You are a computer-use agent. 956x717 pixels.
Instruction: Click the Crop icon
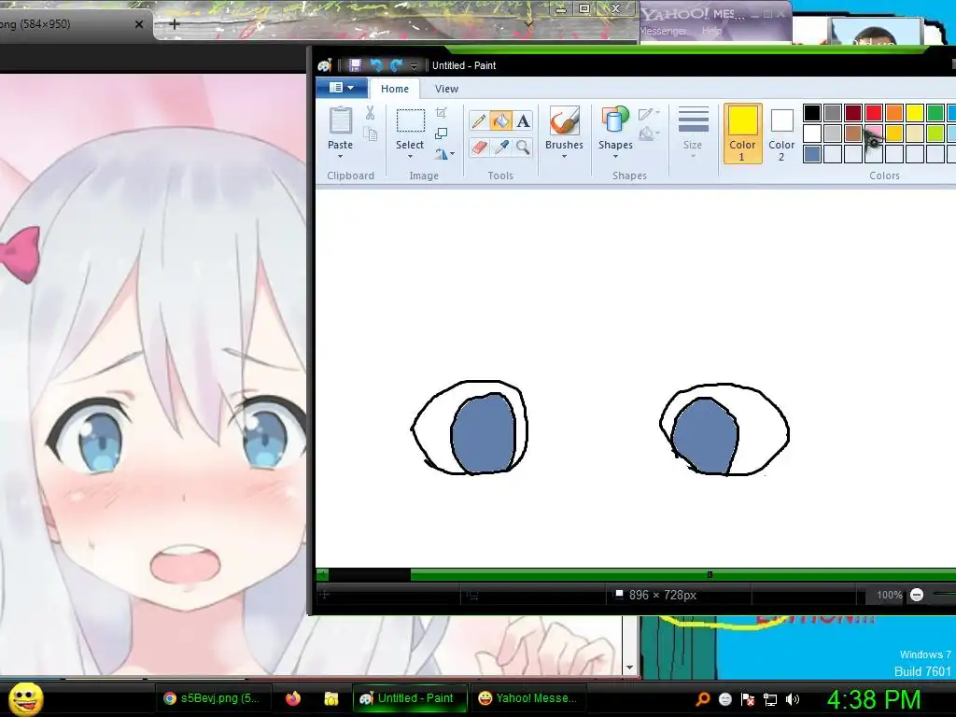coord(442,113)
